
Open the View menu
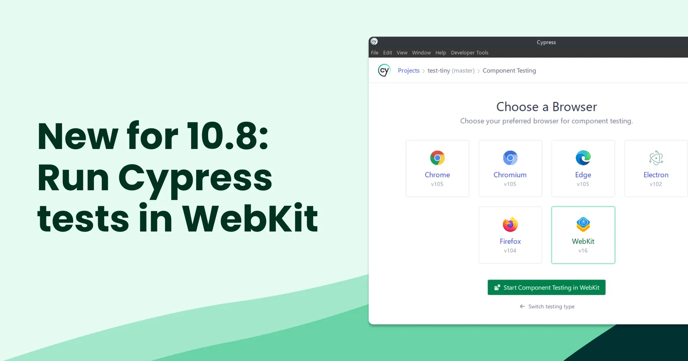tap(402, 53)
